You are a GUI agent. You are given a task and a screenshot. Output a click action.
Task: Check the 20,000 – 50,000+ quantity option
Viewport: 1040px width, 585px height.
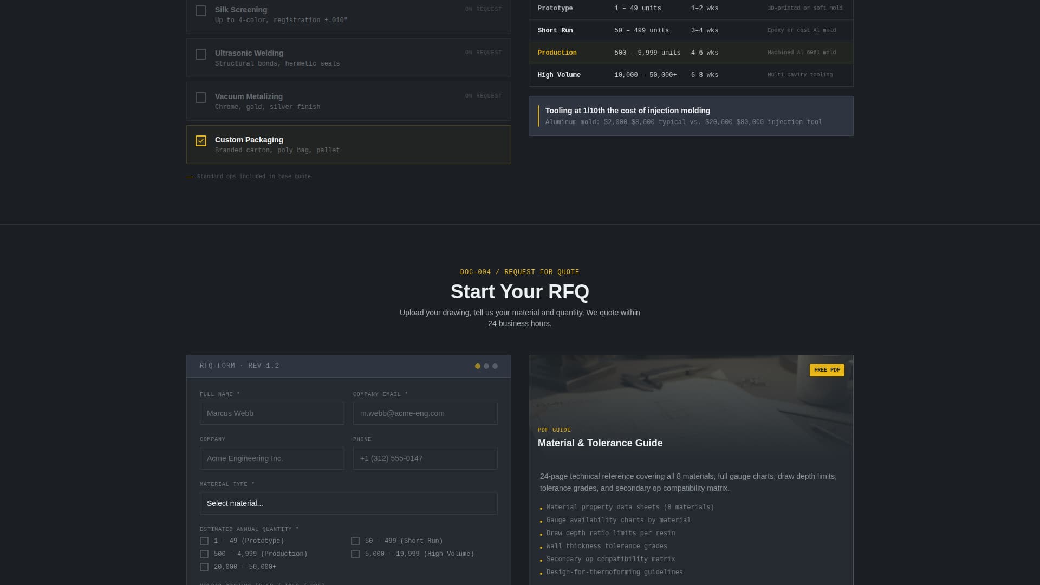[x=204, y=567]
